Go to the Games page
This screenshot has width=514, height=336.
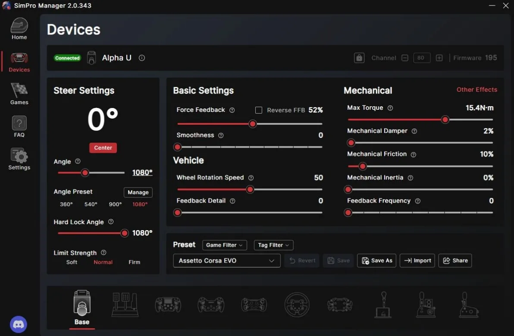19,94
